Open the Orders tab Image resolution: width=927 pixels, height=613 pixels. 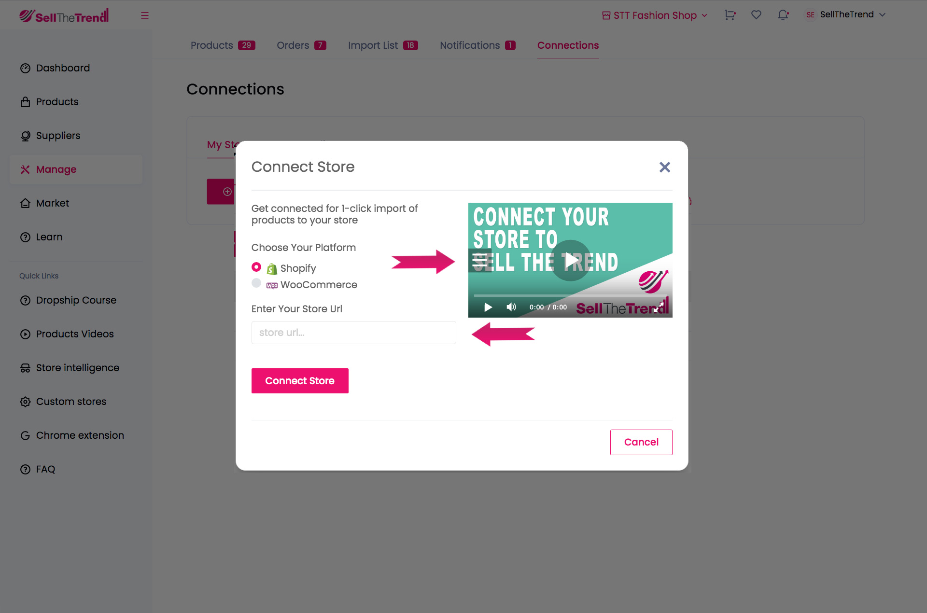[301, 45]
